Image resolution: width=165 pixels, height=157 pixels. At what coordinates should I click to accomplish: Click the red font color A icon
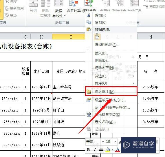coord(118,150)
